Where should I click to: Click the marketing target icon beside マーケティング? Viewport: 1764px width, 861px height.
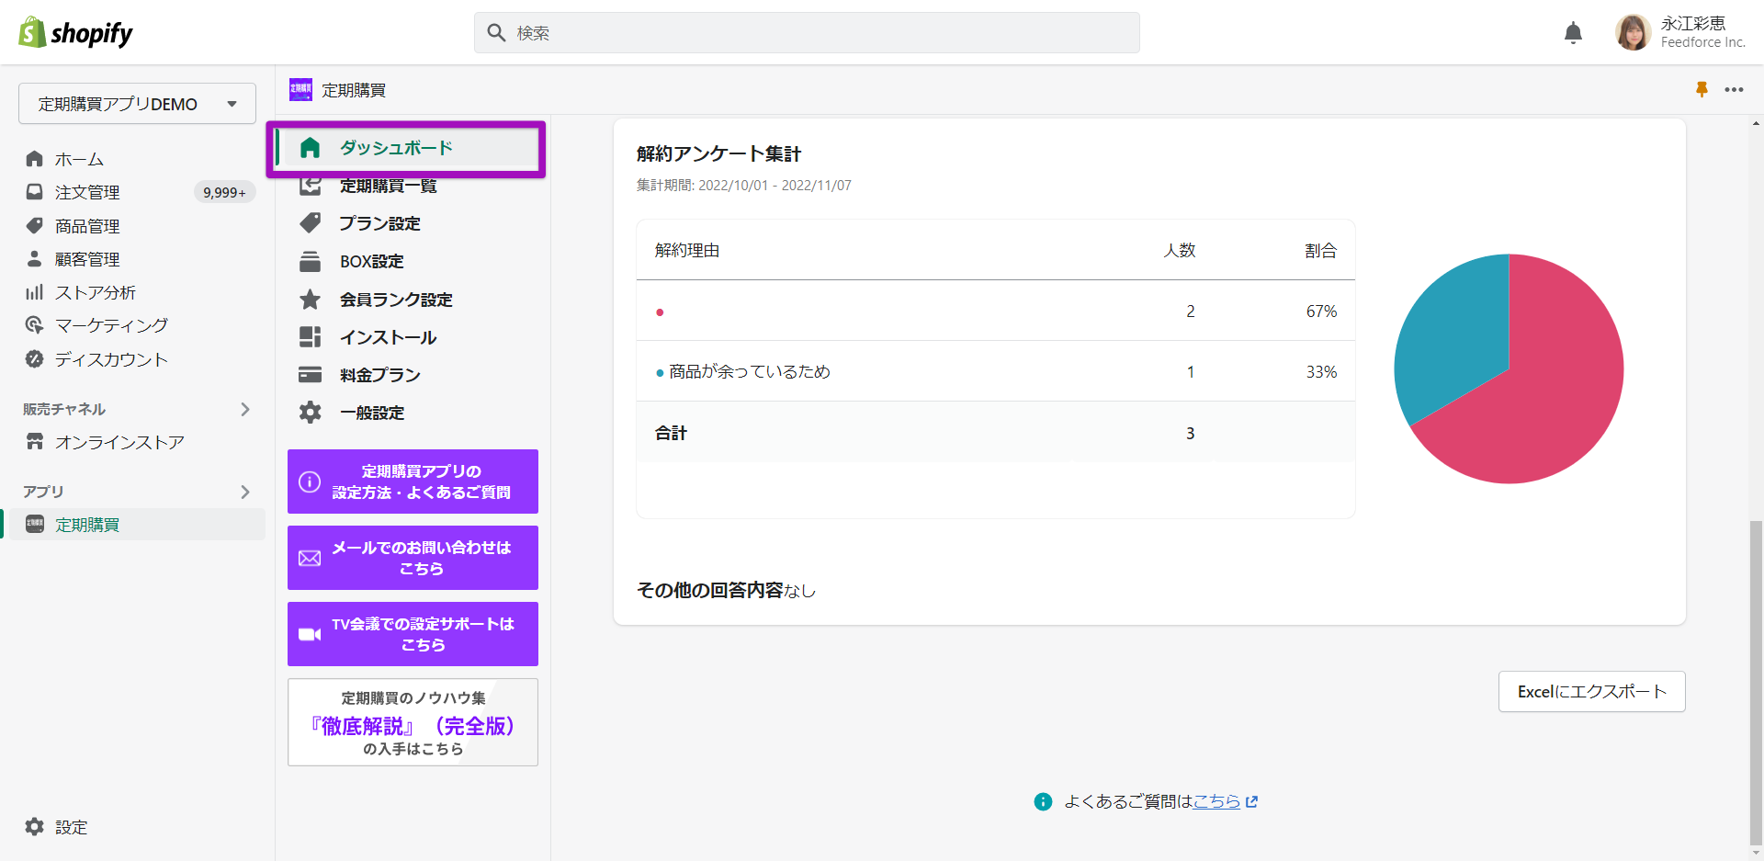[35, 325]
